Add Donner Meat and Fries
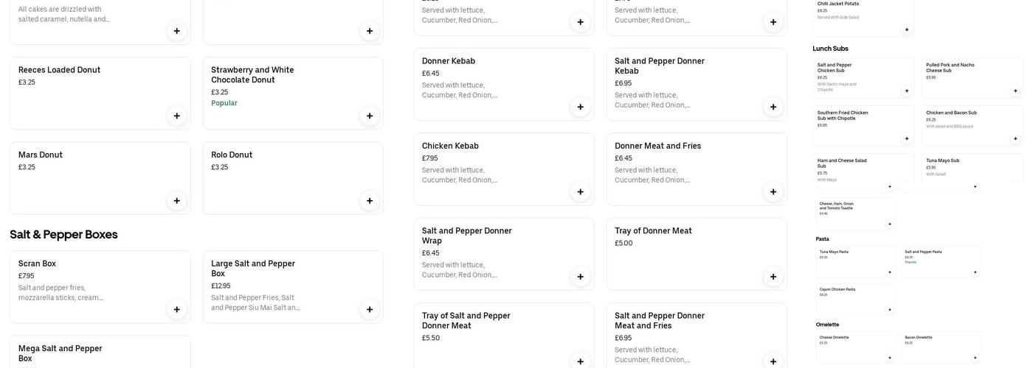This screenshot has width=1033, height=368. pos(773,192)
